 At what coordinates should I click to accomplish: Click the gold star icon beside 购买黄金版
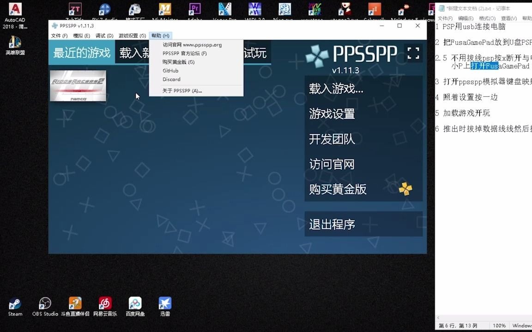pyautogui.click(x=405, y=189)
